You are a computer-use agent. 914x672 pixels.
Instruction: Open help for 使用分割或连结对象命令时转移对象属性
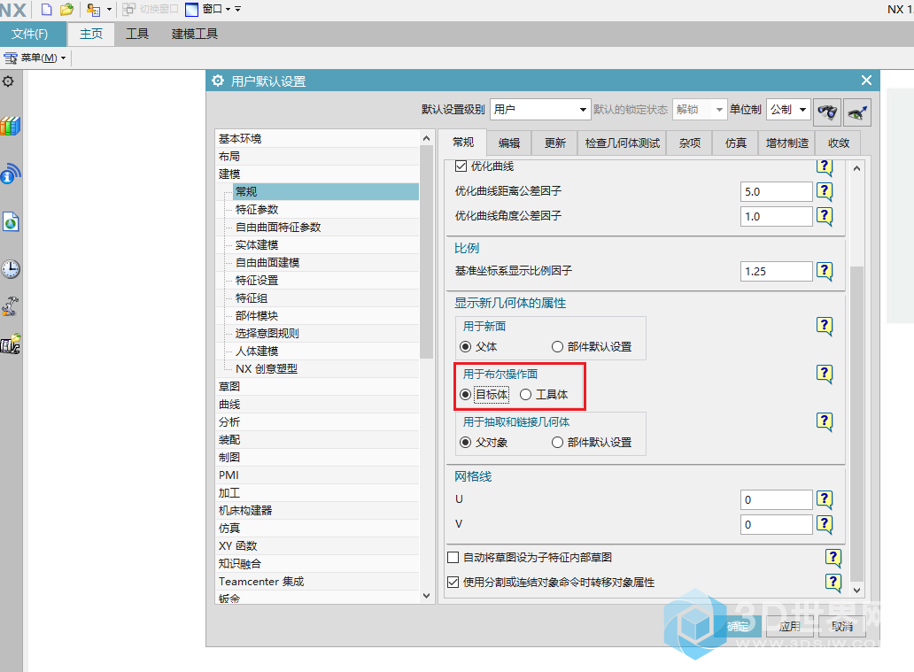833,583
